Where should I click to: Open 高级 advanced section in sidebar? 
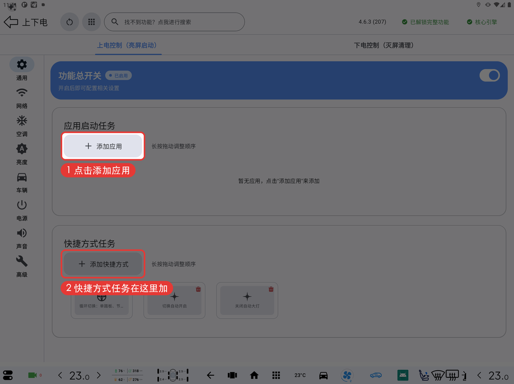pos(22,266)
